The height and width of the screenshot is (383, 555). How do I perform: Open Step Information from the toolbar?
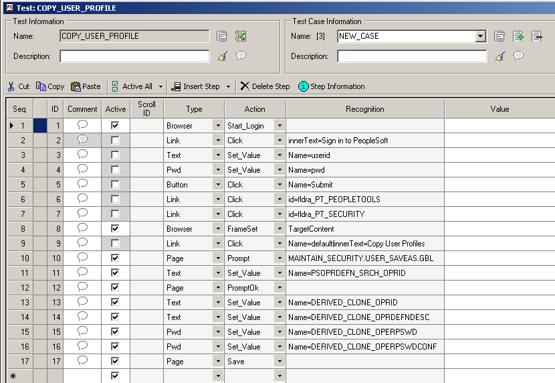331,86
